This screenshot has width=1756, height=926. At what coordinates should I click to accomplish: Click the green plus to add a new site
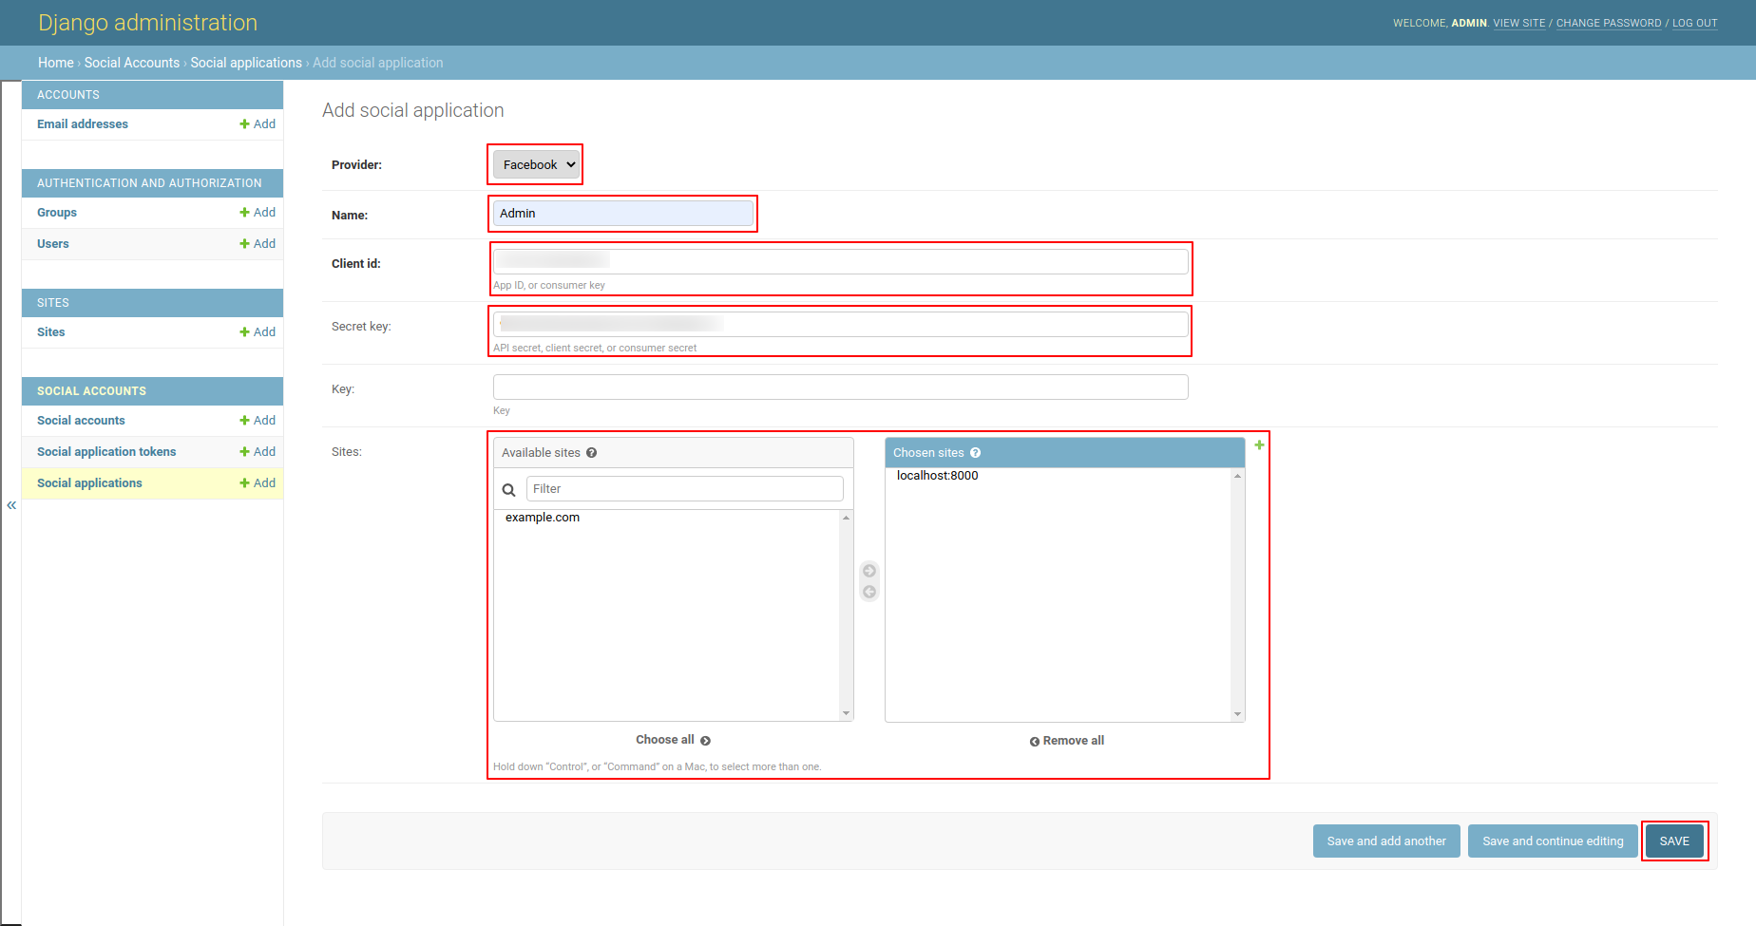(x=1259, y=444)
